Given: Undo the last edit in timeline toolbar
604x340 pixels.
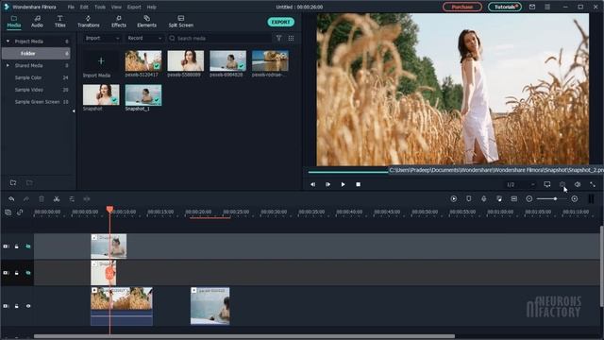Looking at the screenshot, I should (11, 199).
